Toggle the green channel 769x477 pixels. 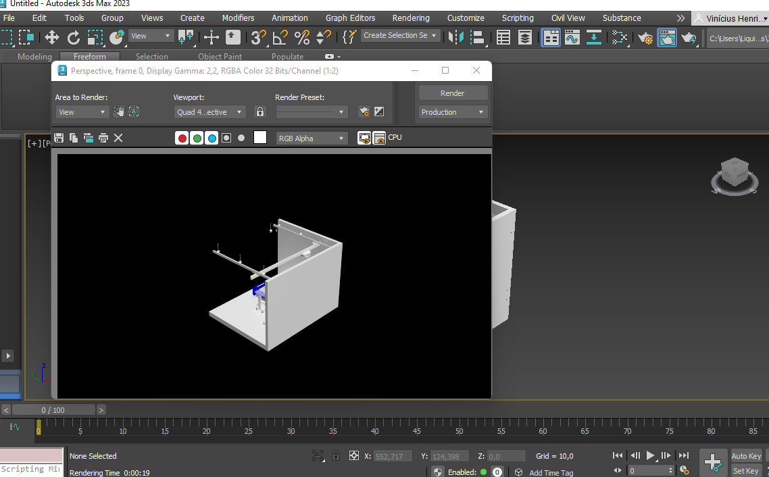tap(197, 139)
